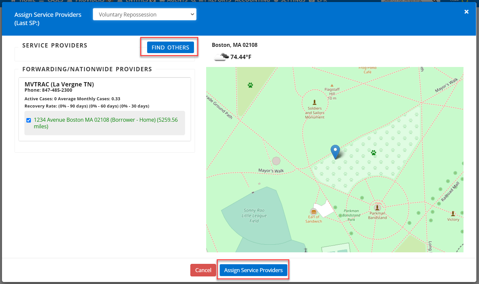Click the 74.44°F temperature reading
The width and height of the screenshot is (479, 284).
click(241, 57)
